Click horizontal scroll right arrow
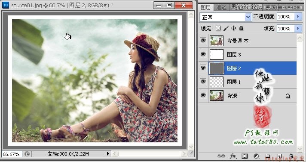 184,154
